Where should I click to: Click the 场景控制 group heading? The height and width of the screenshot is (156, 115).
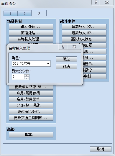pyautogui.click(x=15, y=21)
